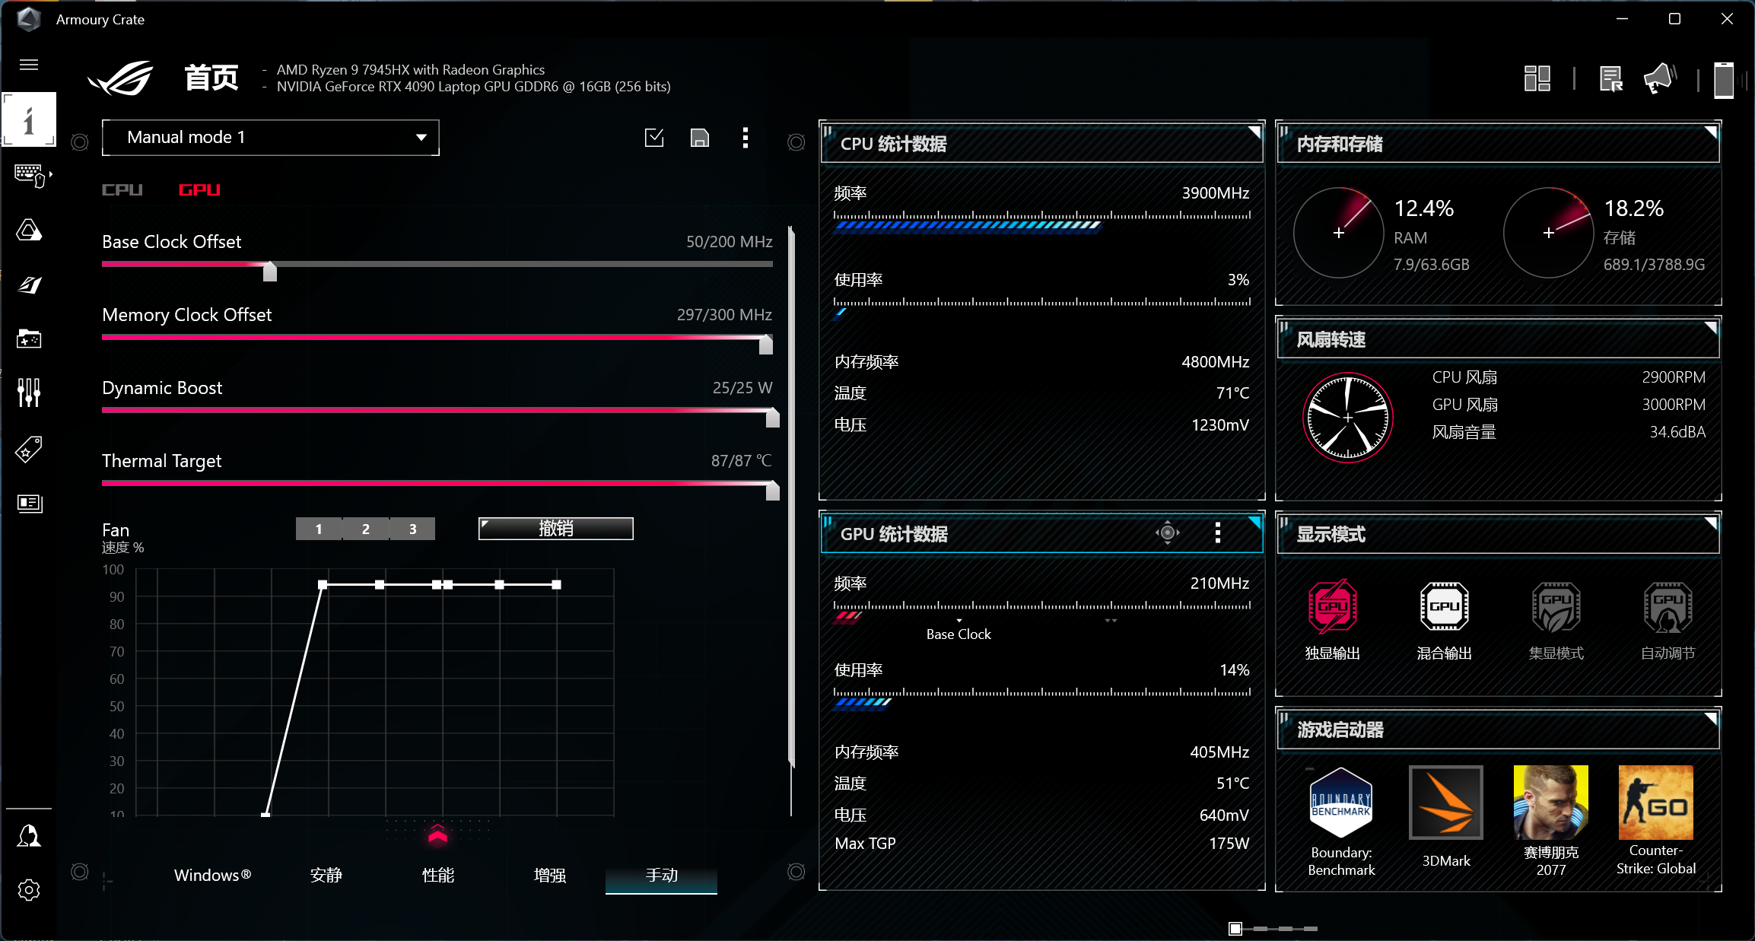
Task: Launch 赛博朋克 2077 from game launcher
Action: coord(1551,822)
